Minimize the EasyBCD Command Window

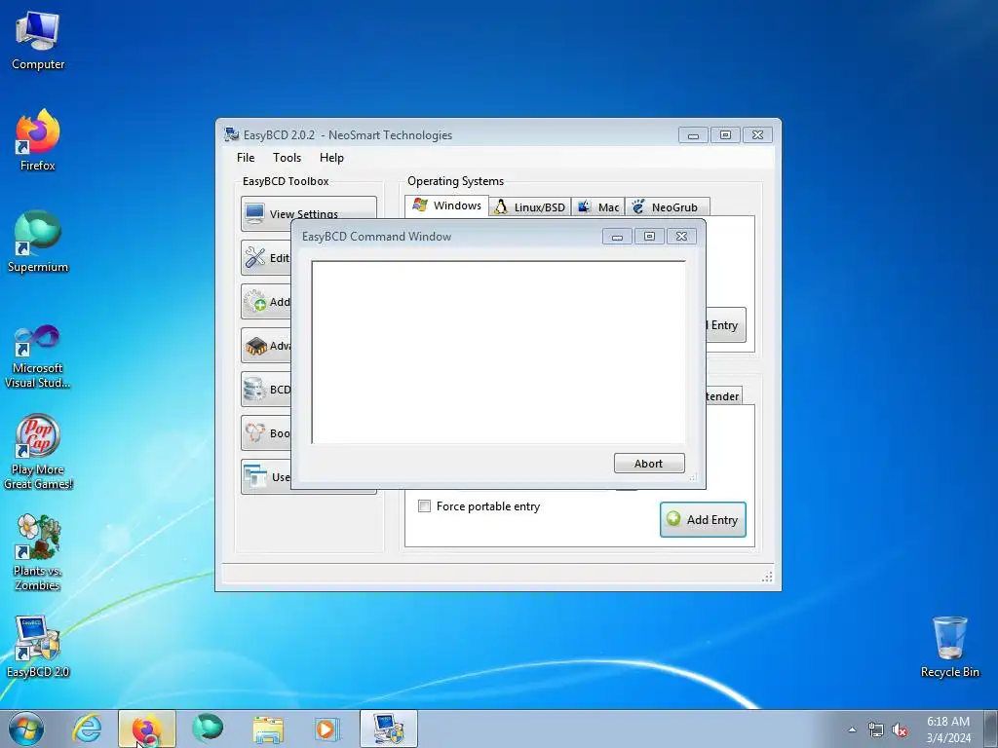[617, 236]
